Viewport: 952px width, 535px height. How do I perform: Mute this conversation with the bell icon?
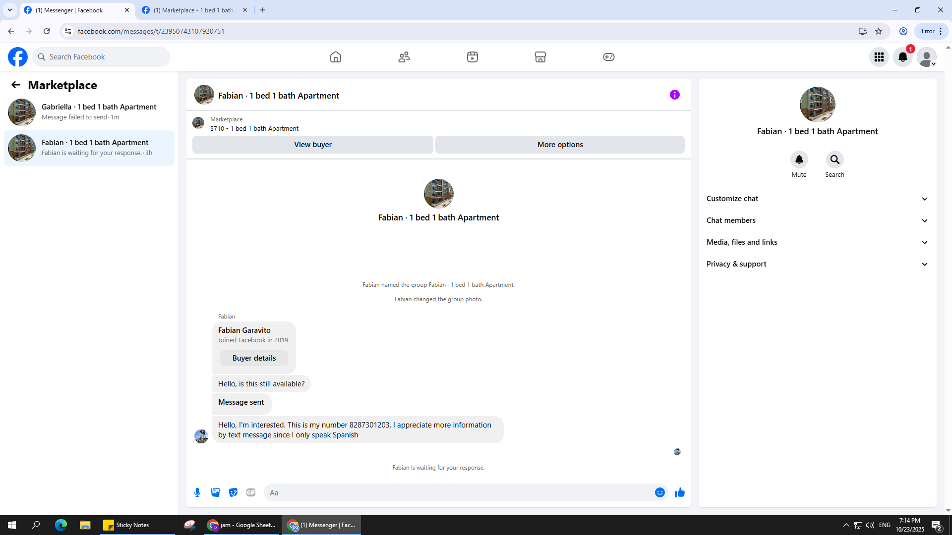(799, 160)
